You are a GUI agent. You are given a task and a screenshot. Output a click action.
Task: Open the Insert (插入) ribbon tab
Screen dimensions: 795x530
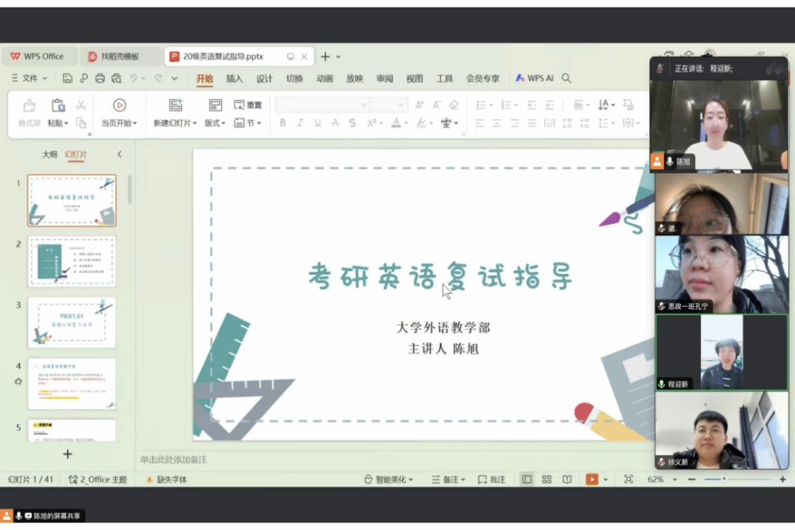click(235, 78)
